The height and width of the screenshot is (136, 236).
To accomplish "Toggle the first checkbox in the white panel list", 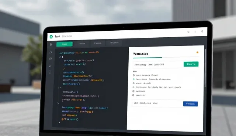I will click(x=133, y=75).
